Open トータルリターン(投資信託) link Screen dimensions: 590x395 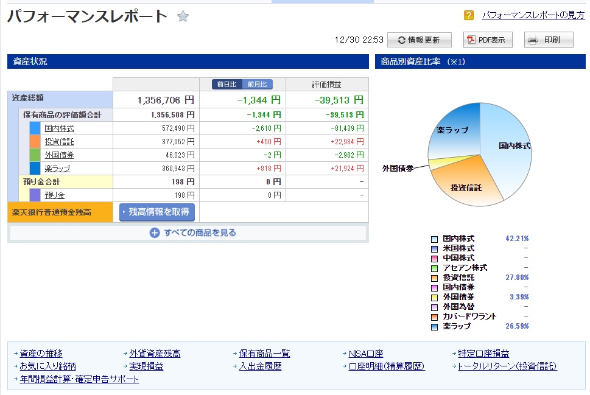pos(507,366)
